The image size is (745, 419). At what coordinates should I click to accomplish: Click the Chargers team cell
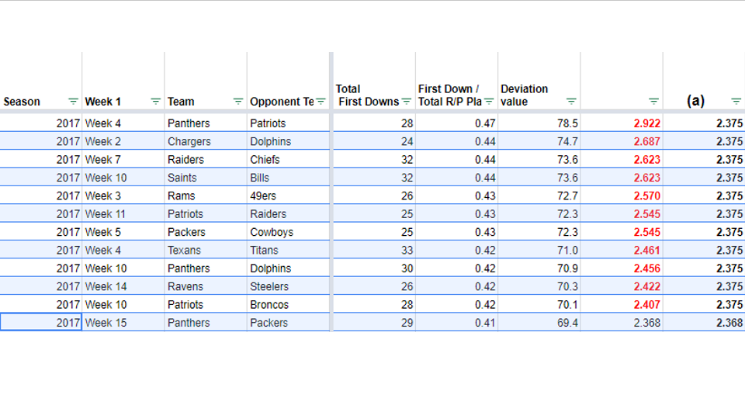(206, 141)
